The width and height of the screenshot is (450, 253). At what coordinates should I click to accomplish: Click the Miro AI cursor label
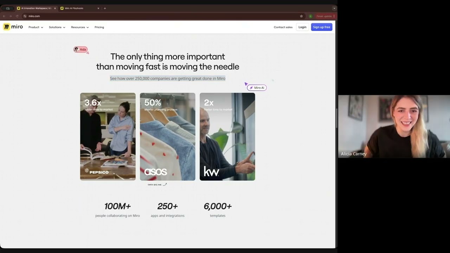[257, 87]
